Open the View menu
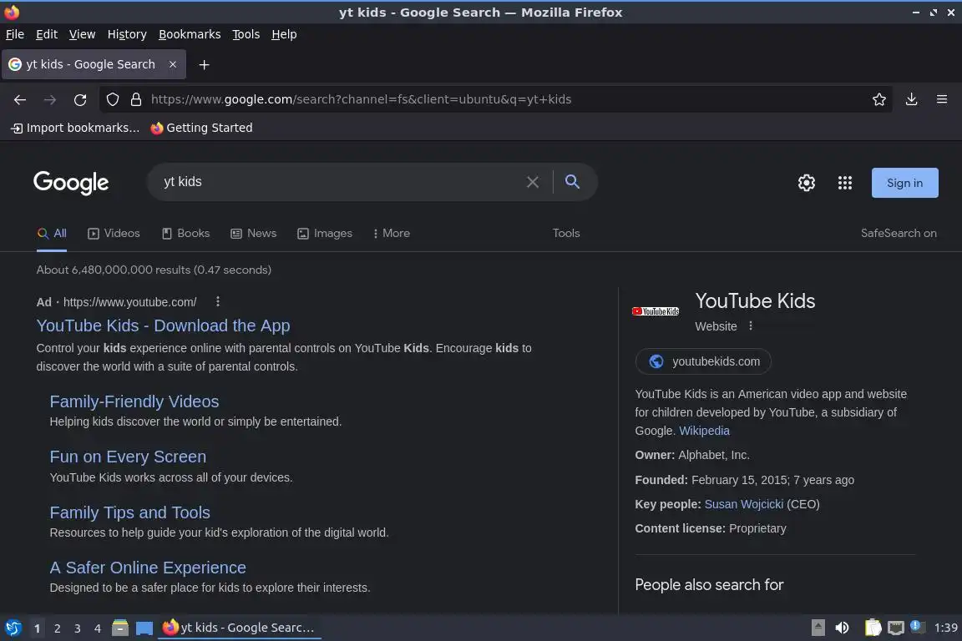The width and height of the screenshot is (962, 641). 82,34
